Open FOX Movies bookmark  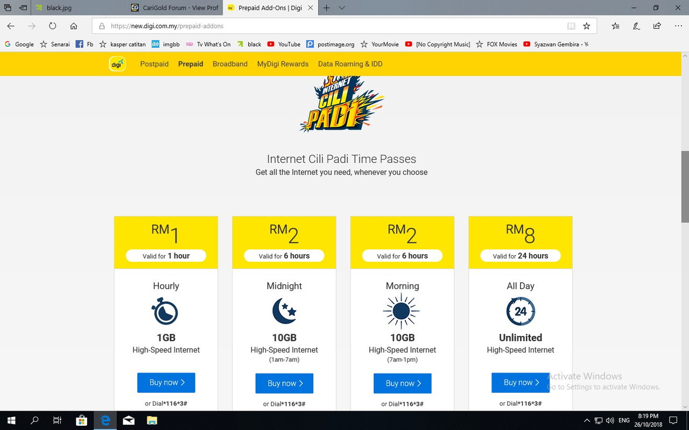click(496, 44)
